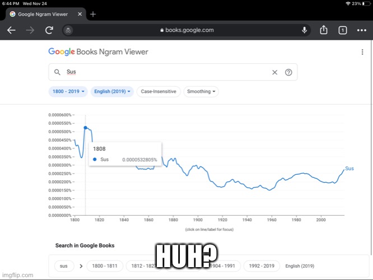Open the Smoothing dropdown

click(x=201, y=92)
